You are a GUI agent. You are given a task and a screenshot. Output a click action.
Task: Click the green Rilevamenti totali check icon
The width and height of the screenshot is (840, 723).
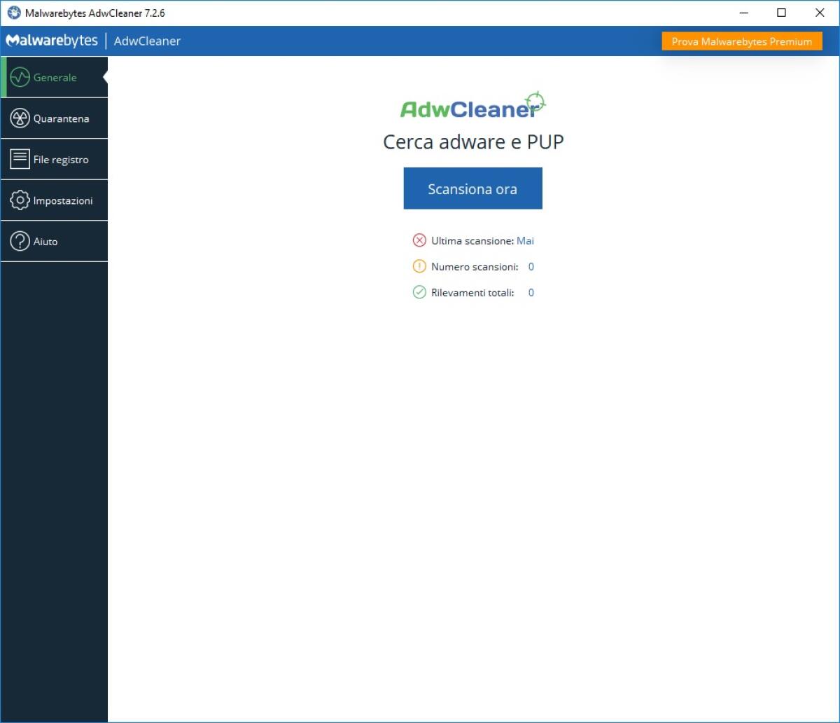(x=419, y=292)
